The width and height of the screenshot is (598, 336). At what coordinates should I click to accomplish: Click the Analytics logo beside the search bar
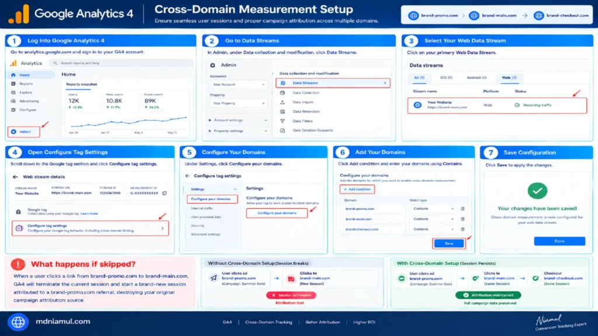pos(14,63)
